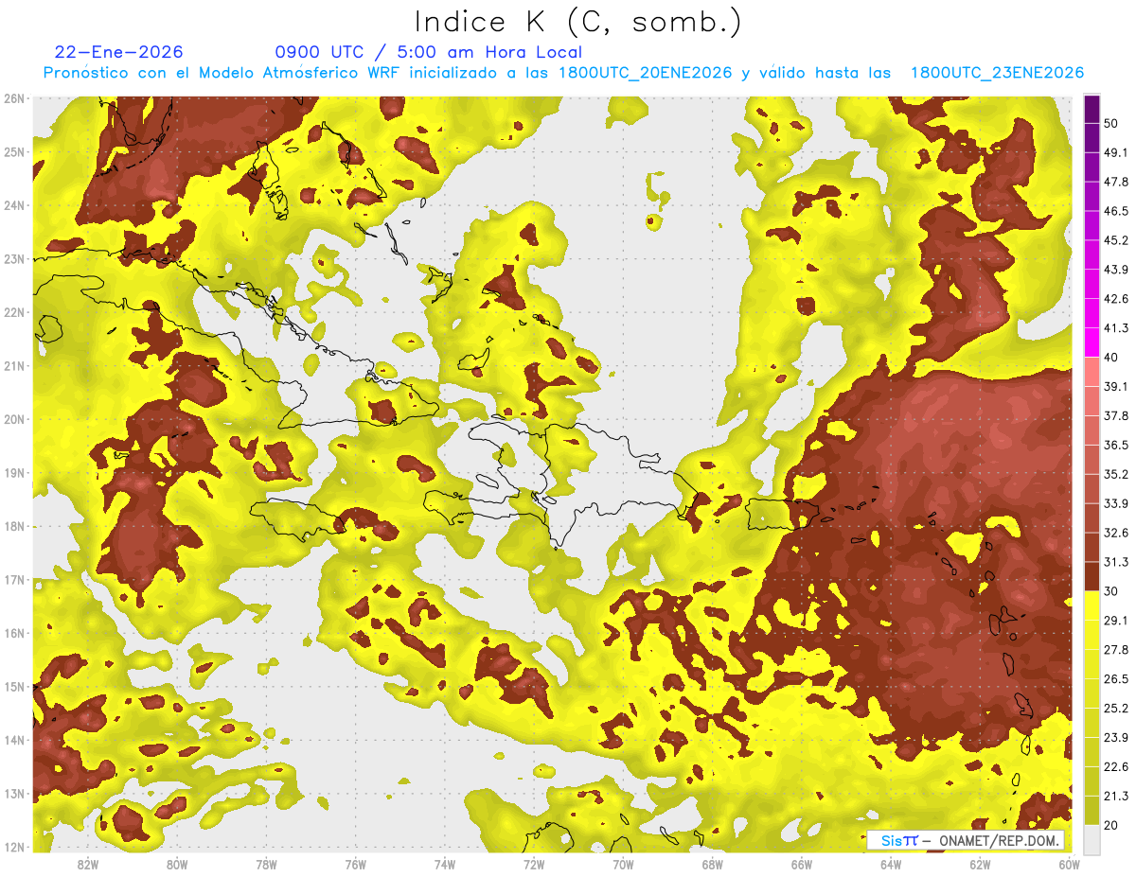Viewport: 1136px width, 877px height.
Task: Click the gray legend segment below 20
Action: (x=1092, y=838)
